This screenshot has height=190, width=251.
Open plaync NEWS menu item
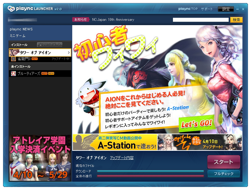click(x=21, y=29)
